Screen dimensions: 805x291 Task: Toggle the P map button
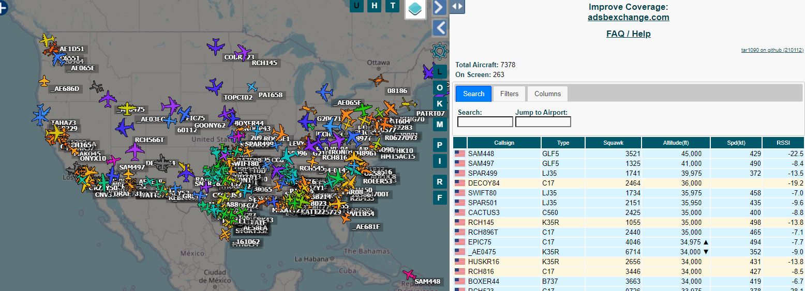coord(440,145)
